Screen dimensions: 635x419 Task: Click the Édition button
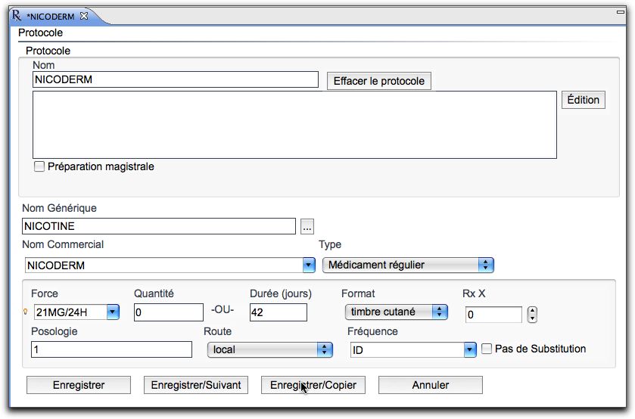tap(584, 100)
